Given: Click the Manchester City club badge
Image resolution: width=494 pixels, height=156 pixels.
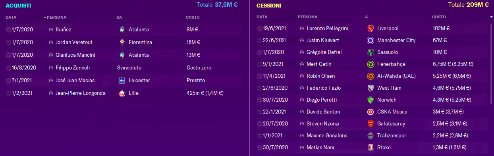Looking at the screenshot, I should 370,40.
